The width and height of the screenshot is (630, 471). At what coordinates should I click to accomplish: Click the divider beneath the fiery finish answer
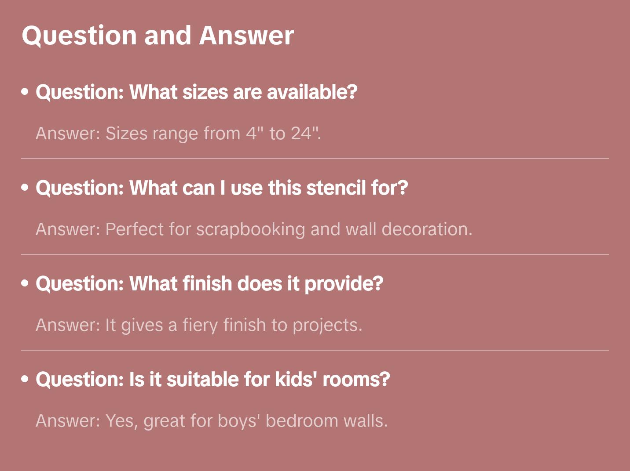(x=315, y=350)
